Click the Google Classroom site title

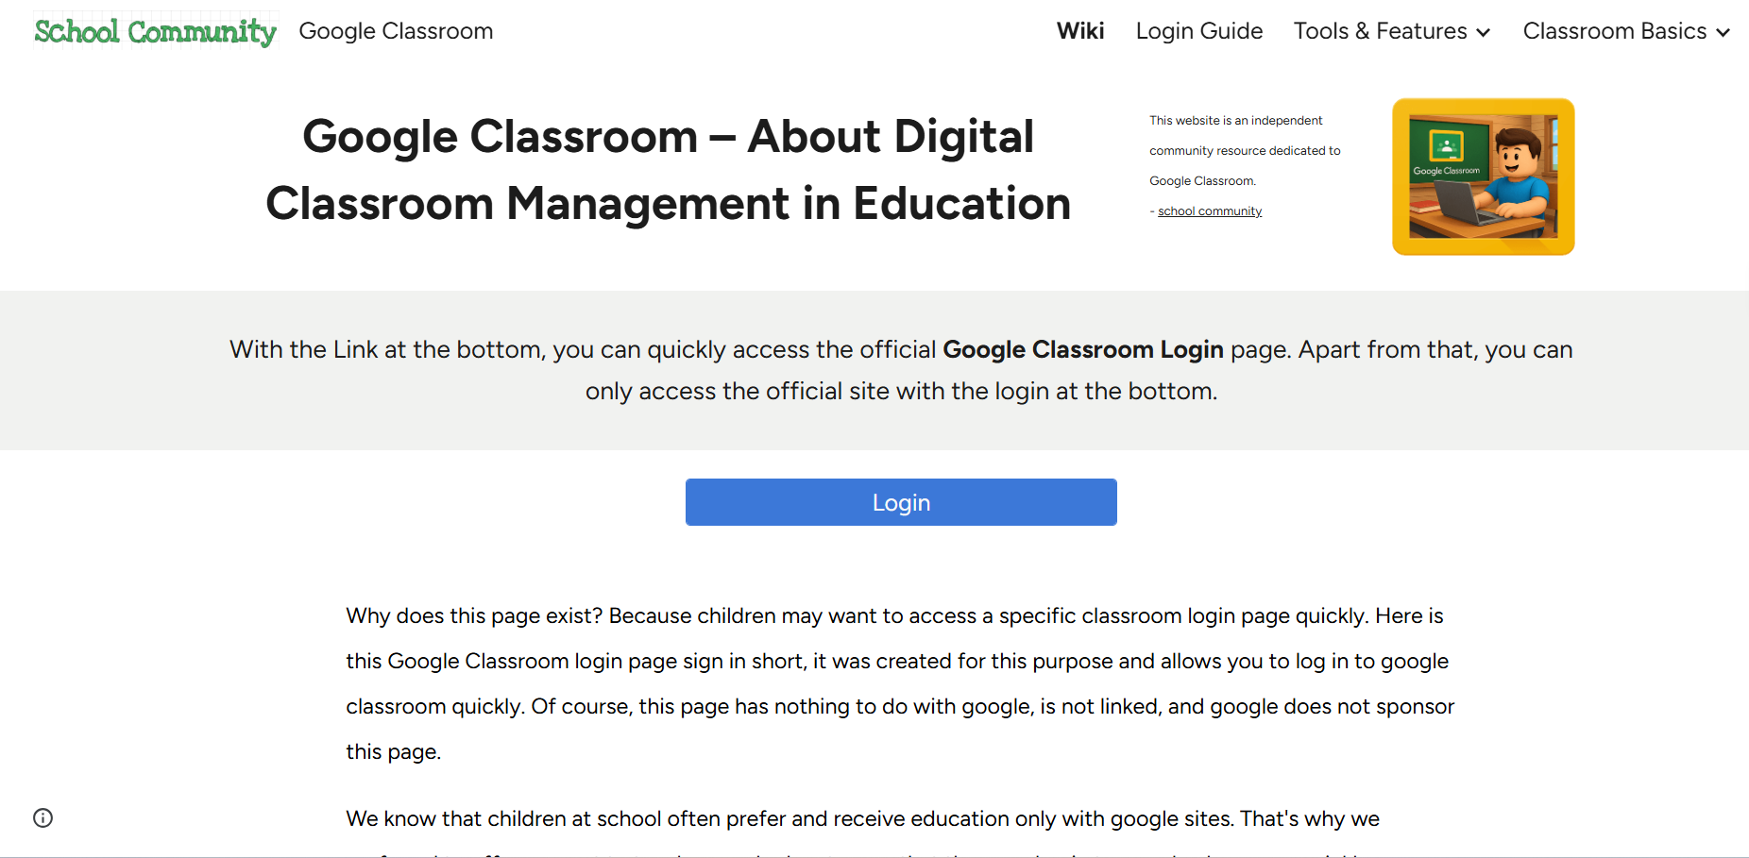coord(395,31)
